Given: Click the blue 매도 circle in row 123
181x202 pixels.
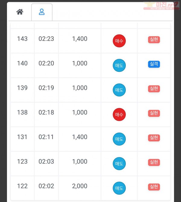Looking at the screenshot, I should [x=119, y=164].
